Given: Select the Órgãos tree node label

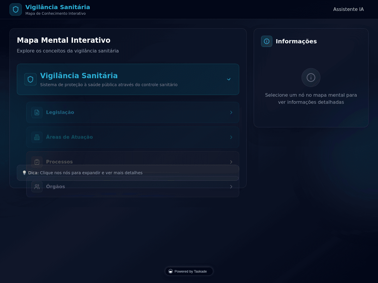Looking at the screenshot, I should tap(56, 187).
